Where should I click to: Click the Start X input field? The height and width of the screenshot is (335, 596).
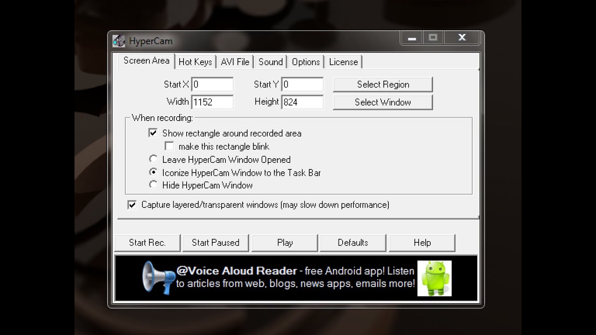click(212, 84)
